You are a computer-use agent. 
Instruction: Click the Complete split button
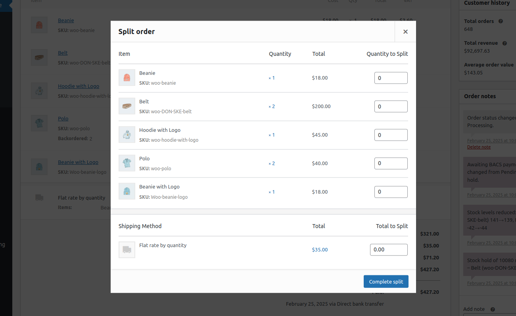[386, 281]
